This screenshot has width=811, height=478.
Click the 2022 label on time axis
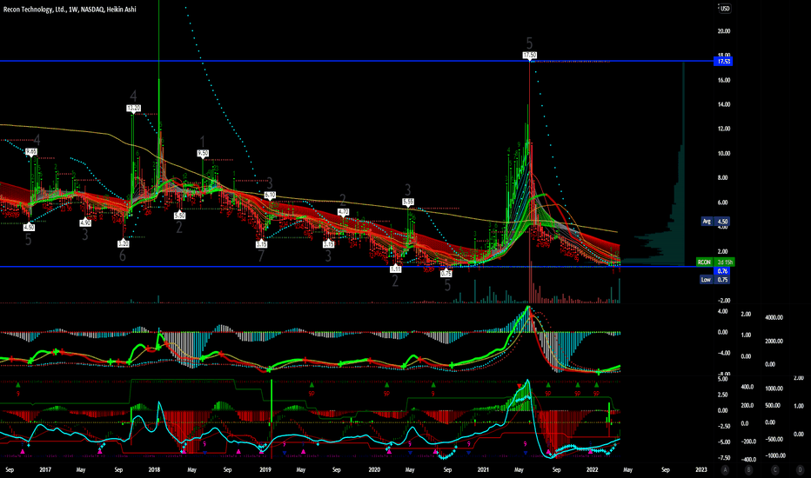(593, 469)
